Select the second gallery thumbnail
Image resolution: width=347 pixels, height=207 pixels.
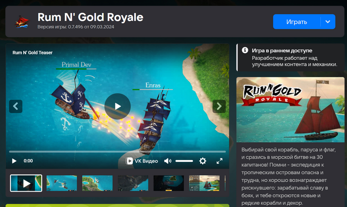tap(62, 183)
